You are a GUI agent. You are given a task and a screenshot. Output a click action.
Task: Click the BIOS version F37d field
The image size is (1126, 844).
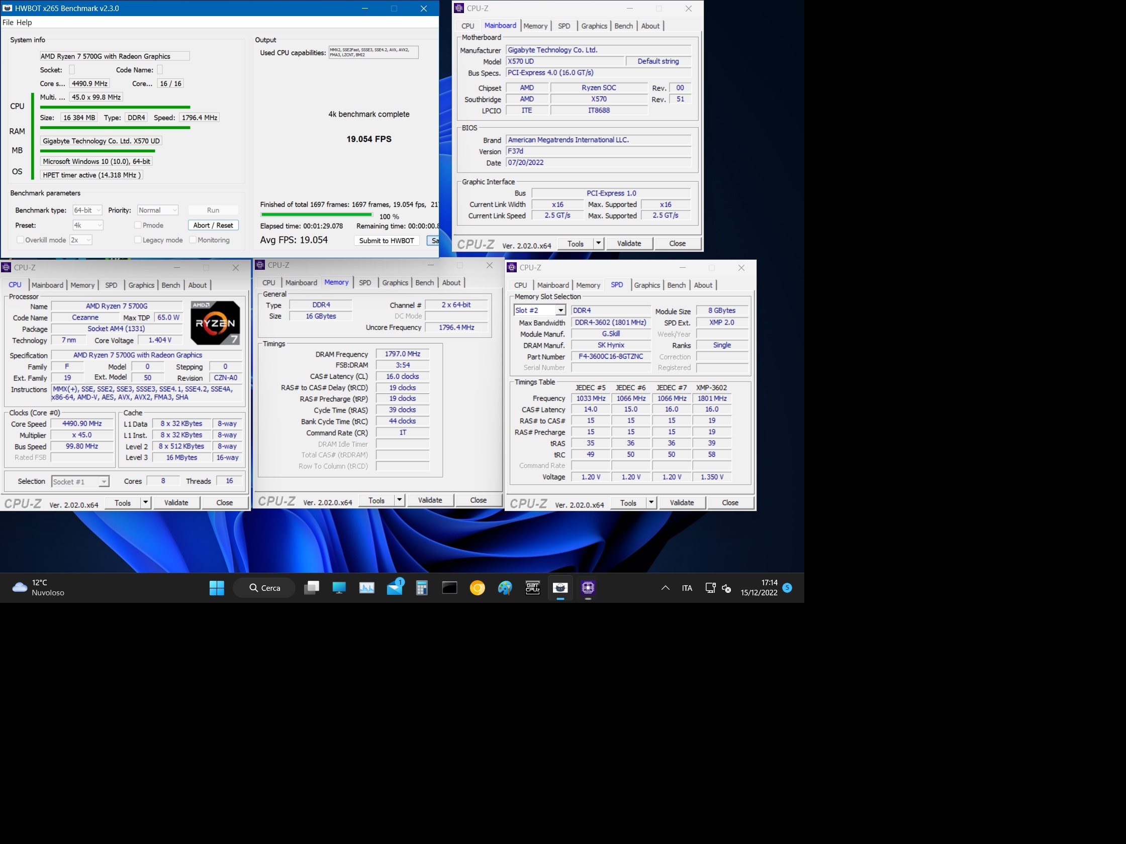tap(599, 151)
